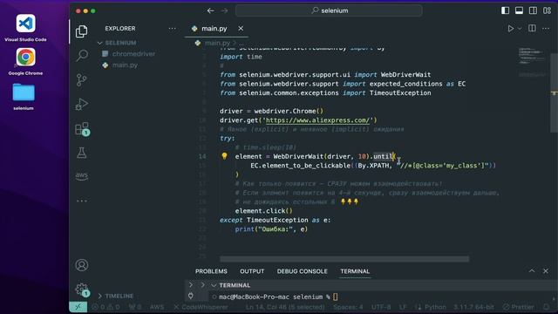Change indentation via Spaces: 4
Viewport: 558px width, 314px height.
[348, 307]
